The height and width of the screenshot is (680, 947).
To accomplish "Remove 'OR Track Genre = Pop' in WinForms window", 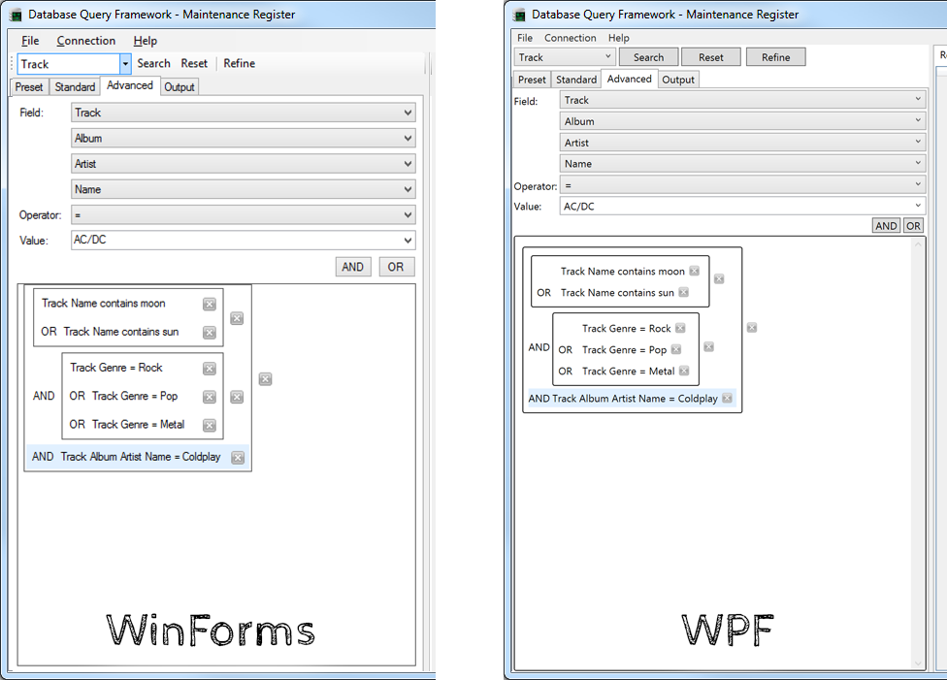I will (x=210, y=397).
